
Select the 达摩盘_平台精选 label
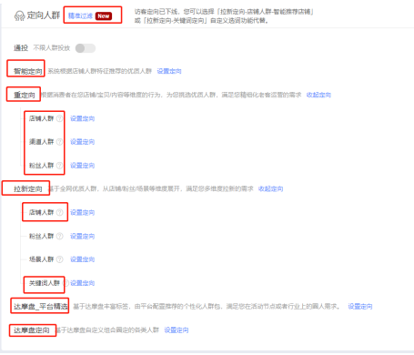point(41,307)
